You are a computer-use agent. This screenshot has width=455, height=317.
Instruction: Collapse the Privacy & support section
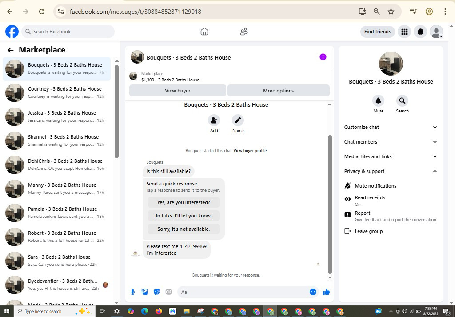pyautogui.click(x=391, y=171)
